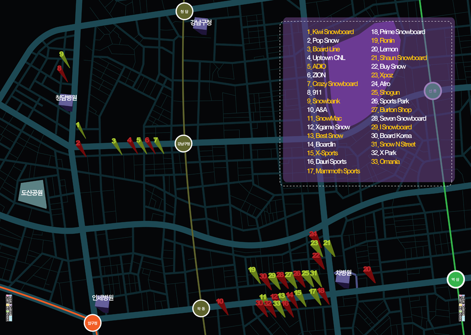Click map marker number 33
Screen dimensions: 471x335
tap(279, 309)
